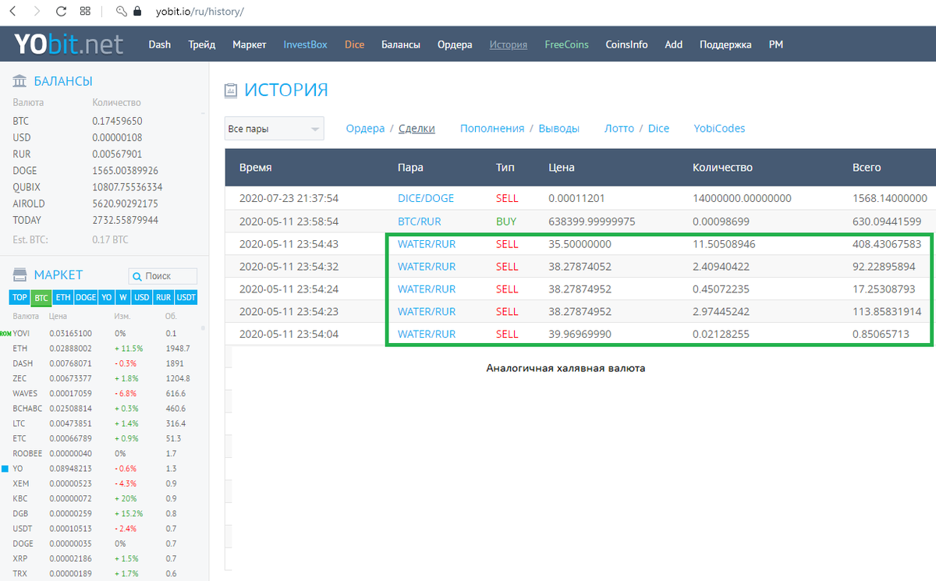This screenshot has width=936, height=581.
Task: Open PM in the top menu
Action: point(776,44)
